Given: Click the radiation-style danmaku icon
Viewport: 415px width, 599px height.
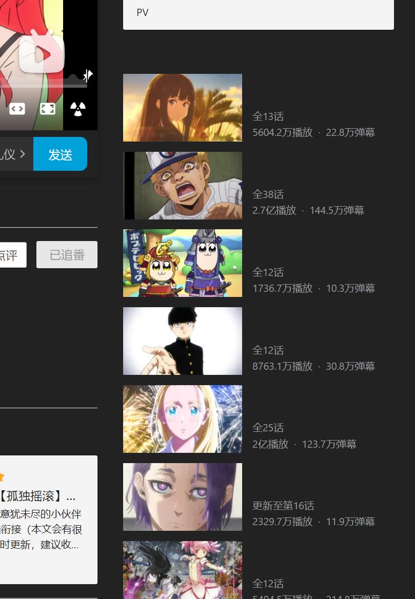Looking at the screenshot, I should coord(78,108).
